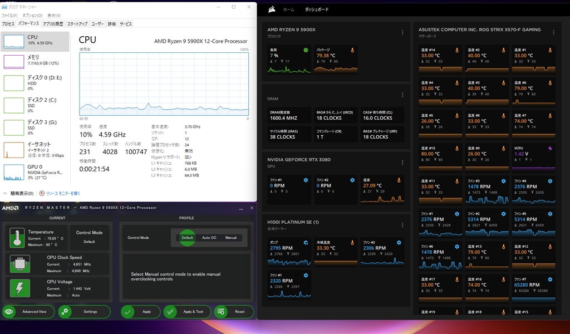
Task: Click the uptime value 0:00:21:54
Action: [x=94, y=169]
